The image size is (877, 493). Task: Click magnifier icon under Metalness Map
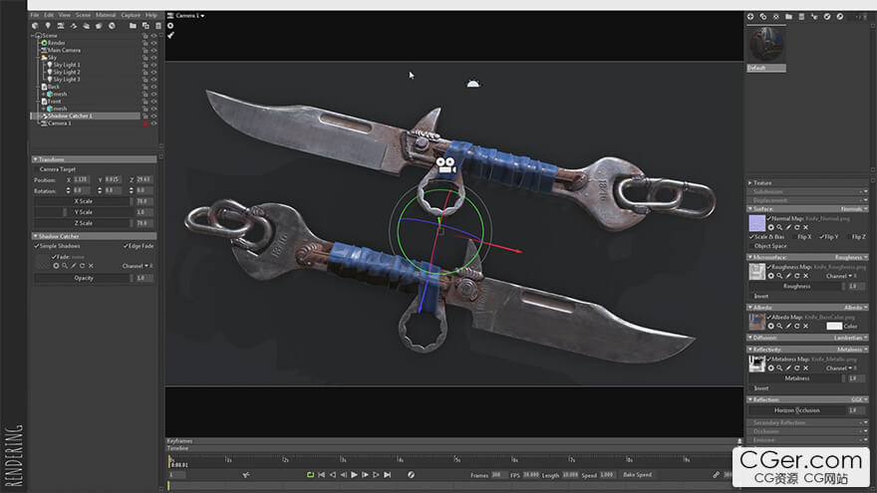(779, 368)
